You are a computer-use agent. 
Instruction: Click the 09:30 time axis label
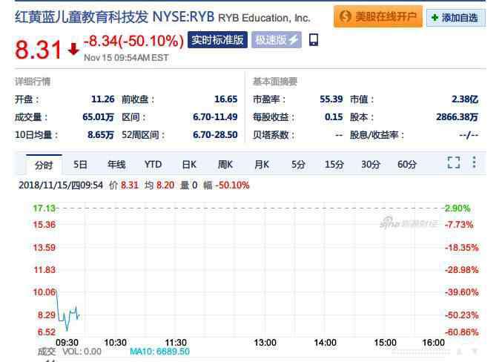pyautogui.click(x=67, y=343)
